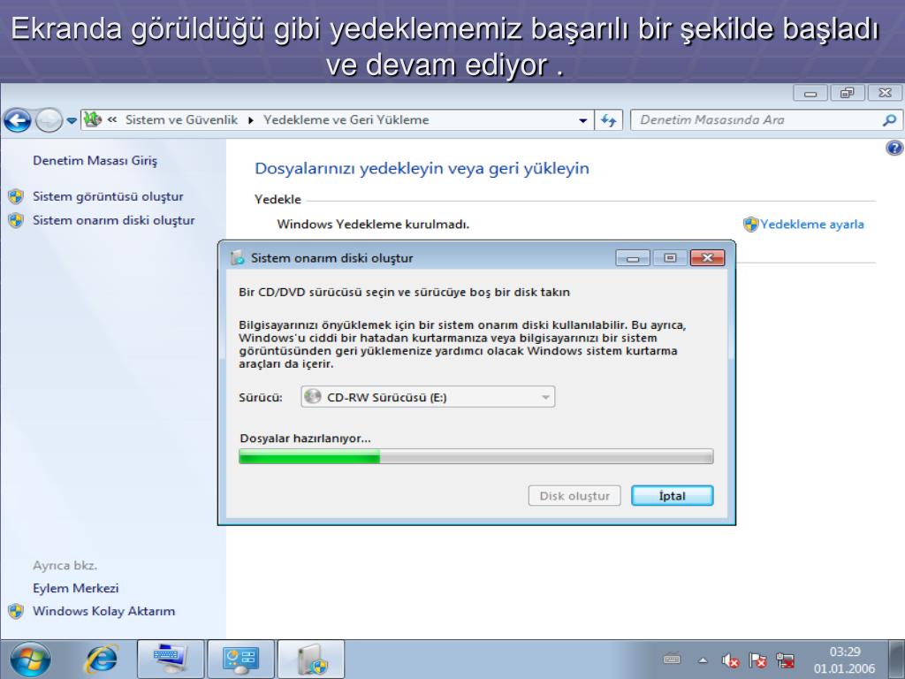Image resolution: width=905 pixels, height=679 pixels.
Task: Launch Internet Explorer from the taskbar
Action: click(102, 660)
